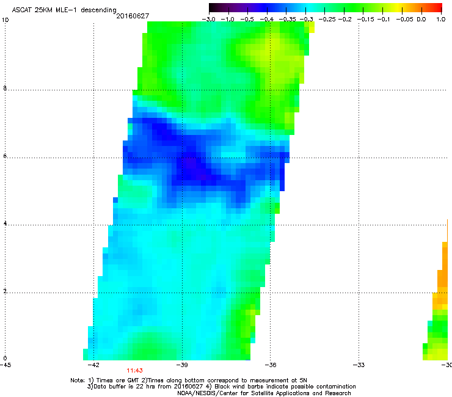Click the latitude axis label 10
The image size is (452, 397).
pyautogui.click(x=5, y=20)
